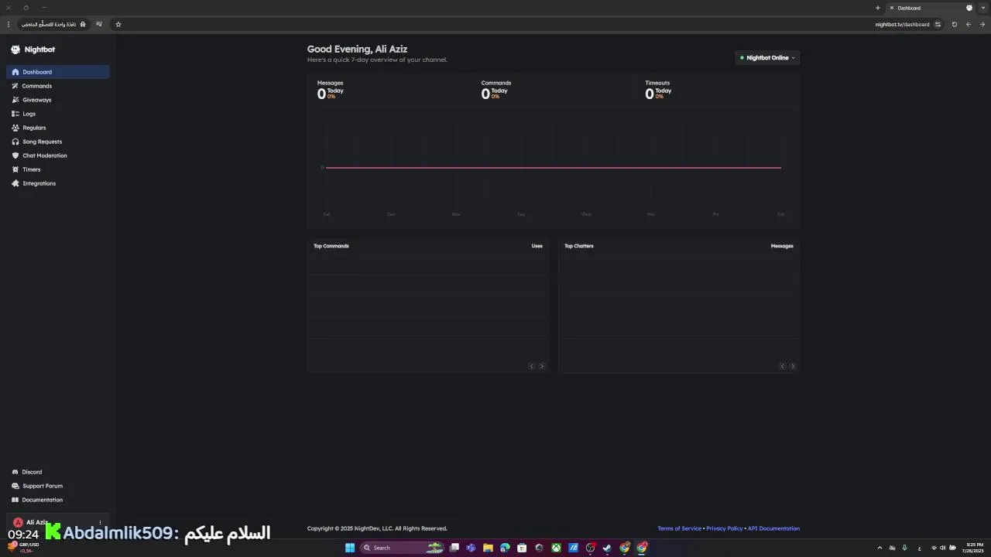The height and width of the screenshot is (557, 991).
Task: Bookmark this page with the star icon
Action: click(x=118, y=24)
